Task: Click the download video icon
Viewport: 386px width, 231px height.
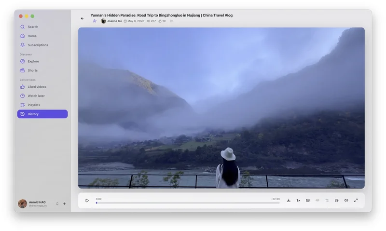Action: coord(289,201)
